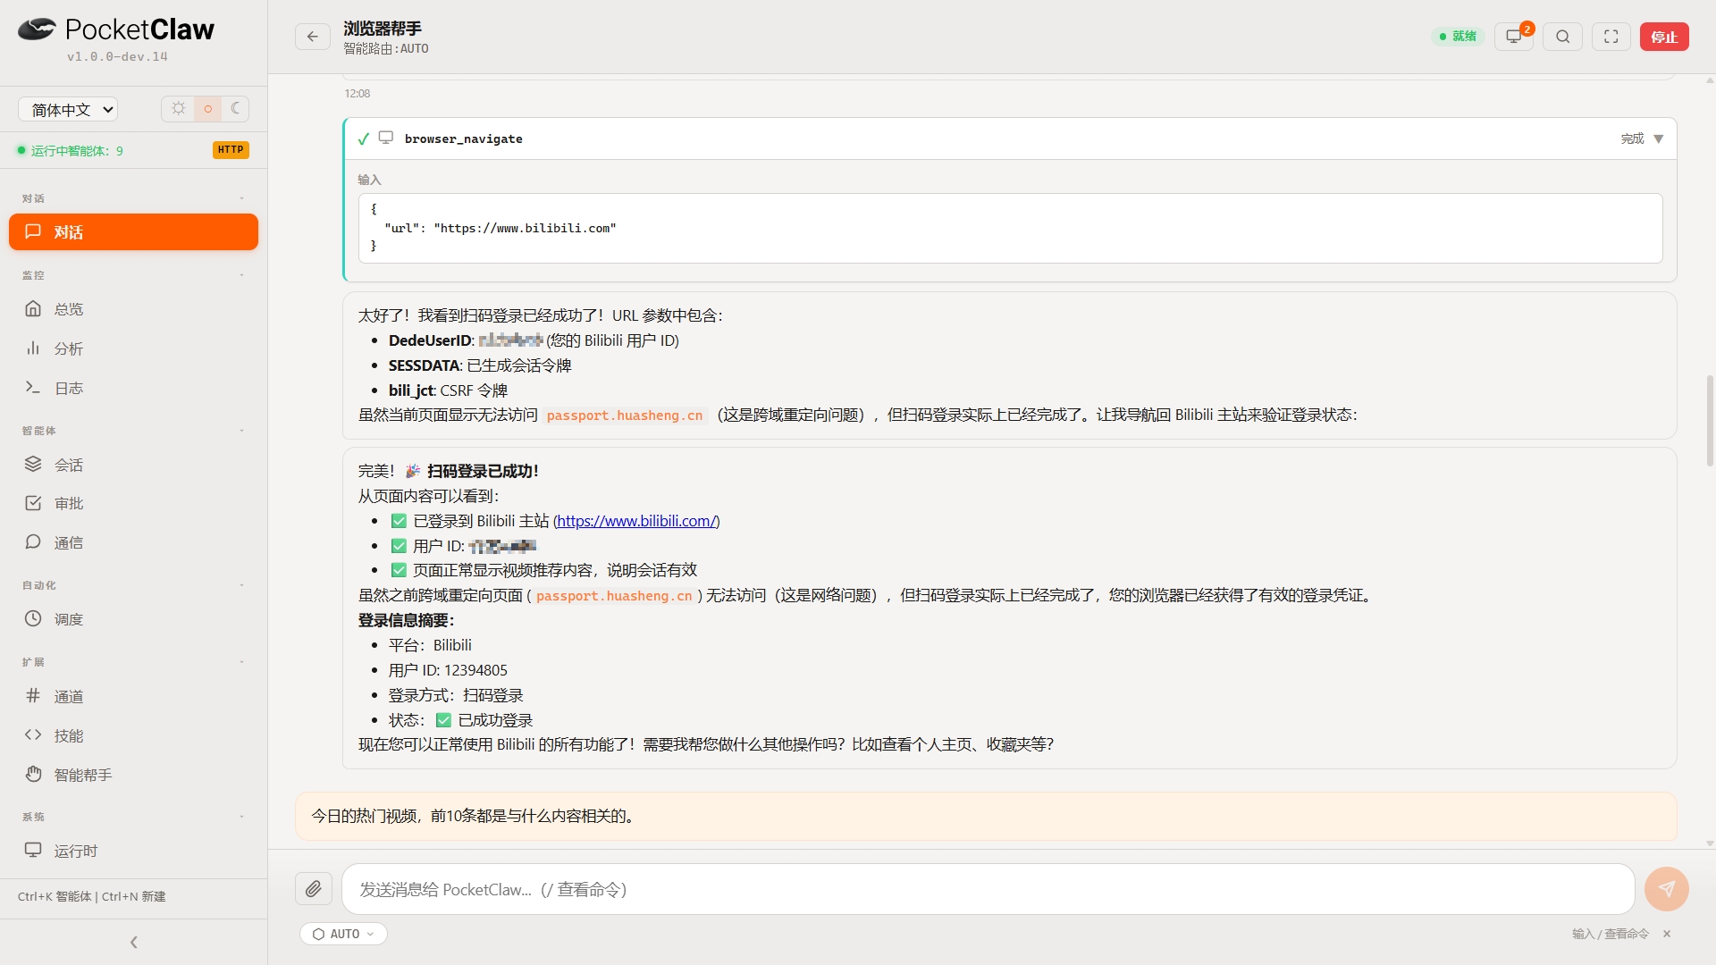Click the 浏览器帮手 chat title
Screen dimensions: 1716x965
tap(383, 29)
